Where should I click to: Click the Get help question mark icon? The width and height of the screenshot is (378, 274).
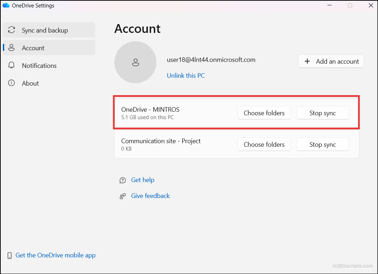click(x=123, y=180)
